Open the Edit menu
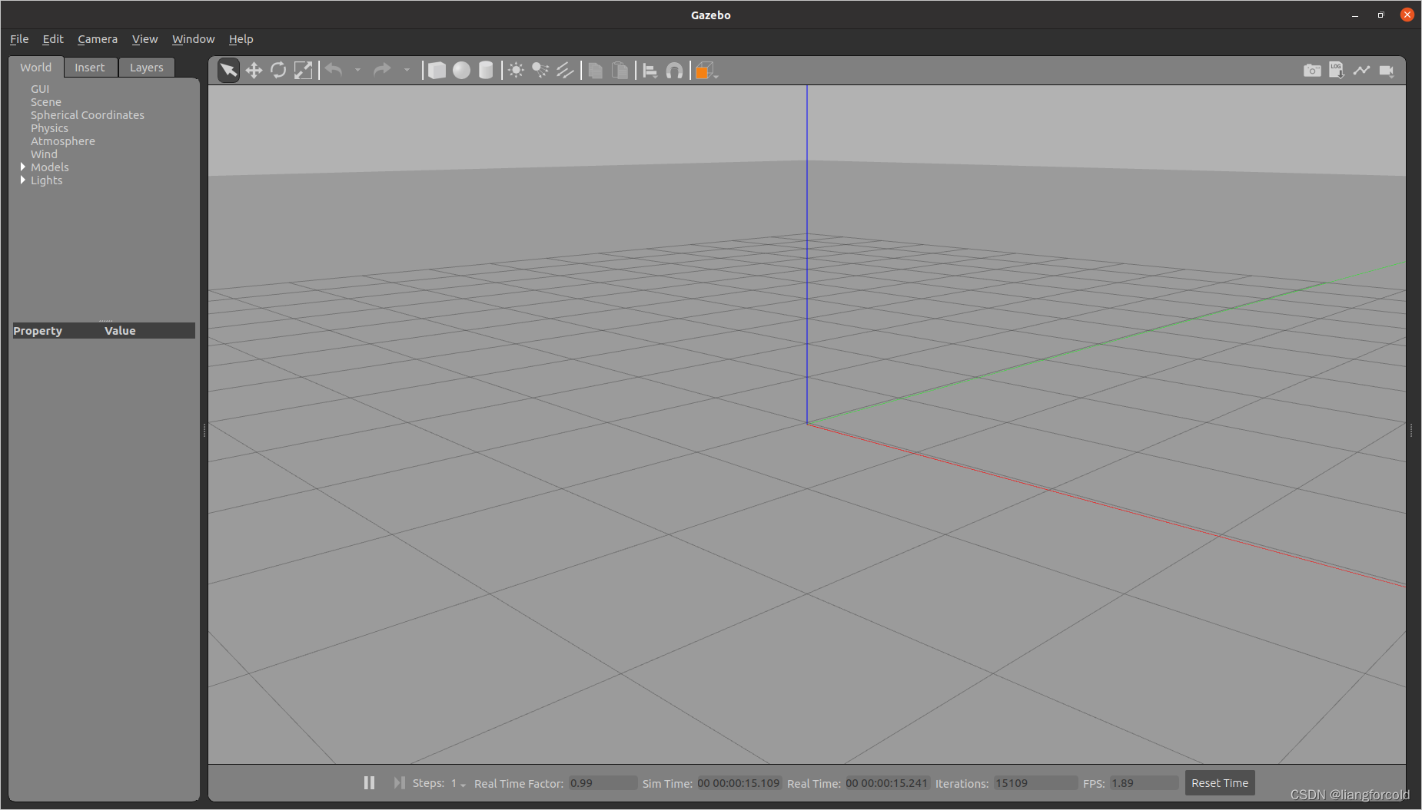The width and height of the screenshot is (1422, 810). click(x=53, y=39)
